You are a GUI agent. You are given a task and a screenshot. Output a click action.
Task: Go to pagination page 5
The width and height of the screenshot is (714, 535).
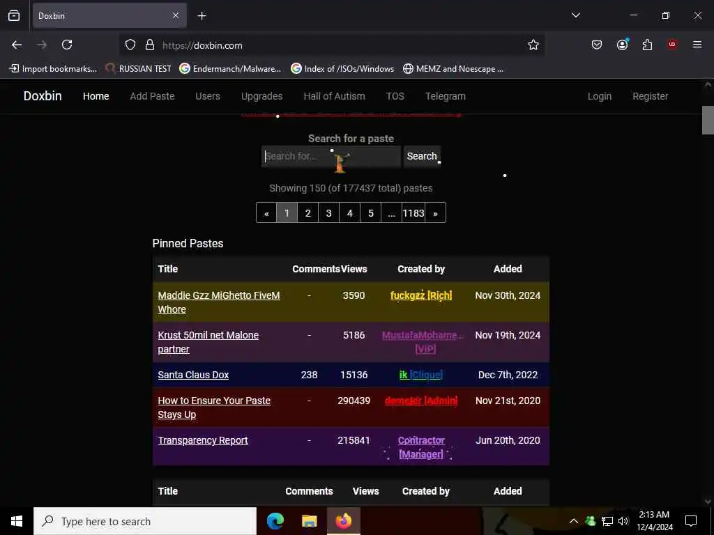click(371, 213)
